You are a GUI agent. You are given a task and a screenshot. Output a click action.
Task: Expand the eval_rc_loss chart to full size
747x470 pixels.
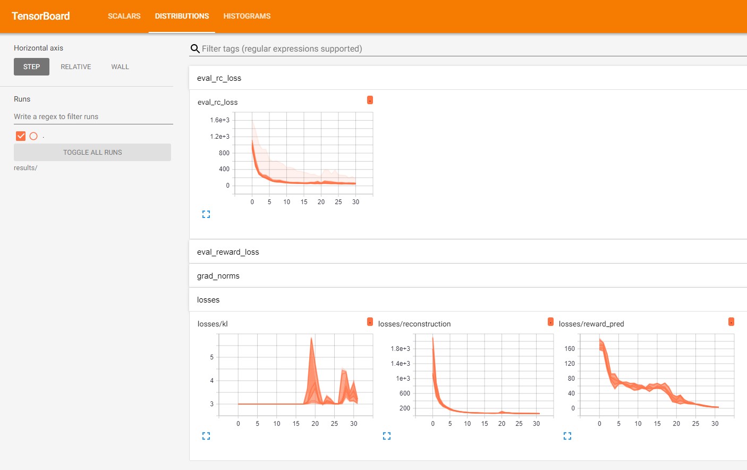pos(206,214)
